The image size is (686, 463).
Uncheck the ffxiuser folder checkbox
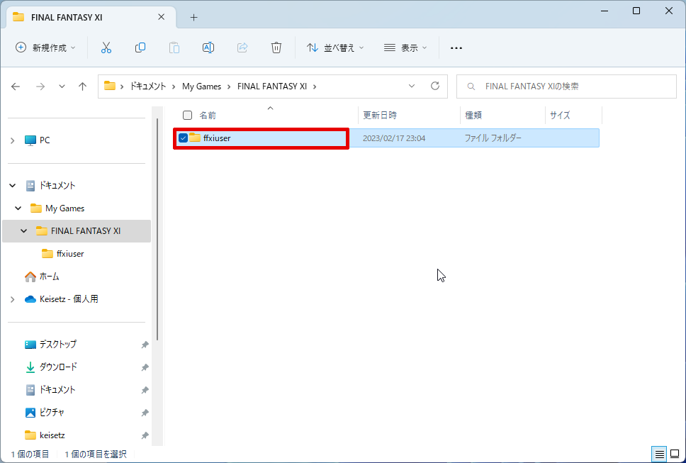pyautogui.click(x=183, y=138)
